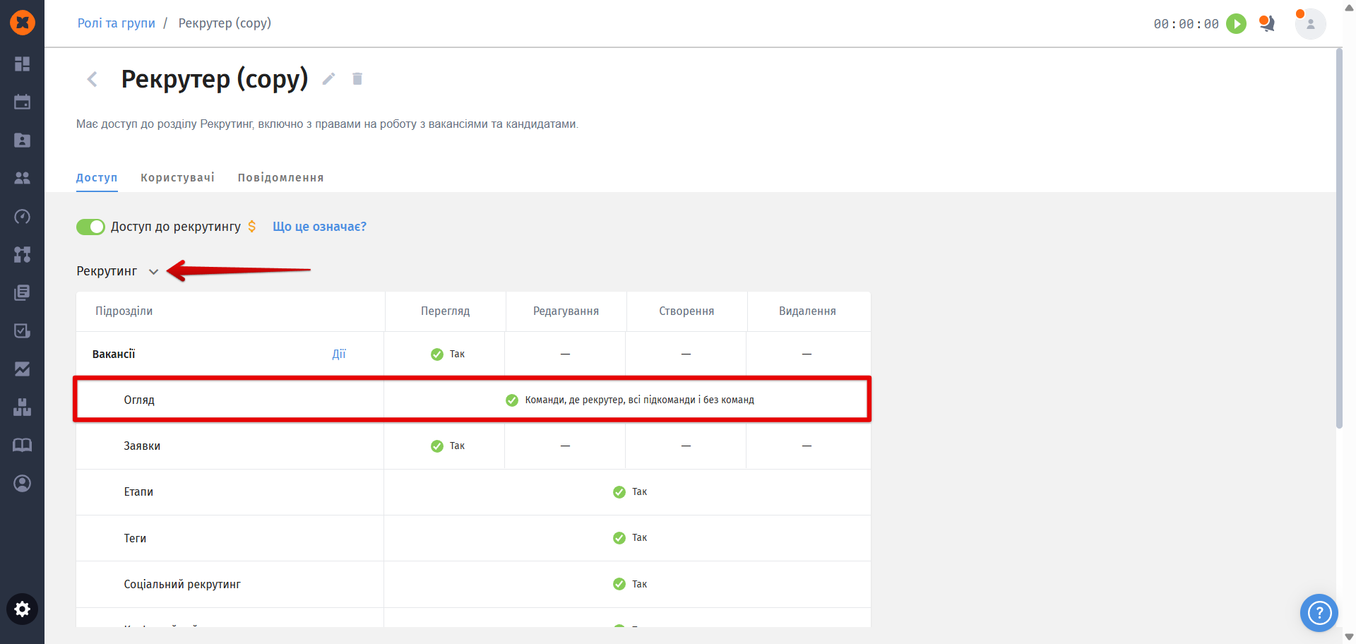Open the chat notifications icon
The image size is (1356, 644).
click(x=1267, y=24)
